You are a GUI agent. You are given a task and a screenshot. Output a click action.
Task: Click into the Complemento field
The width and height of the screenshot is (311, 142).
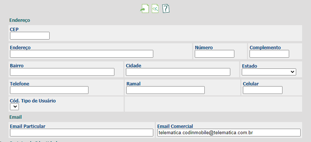pos(269,54)
